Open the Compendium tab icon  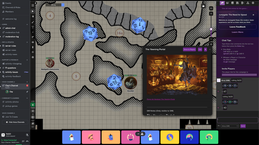pyautogui.click(x=237, y=3)
